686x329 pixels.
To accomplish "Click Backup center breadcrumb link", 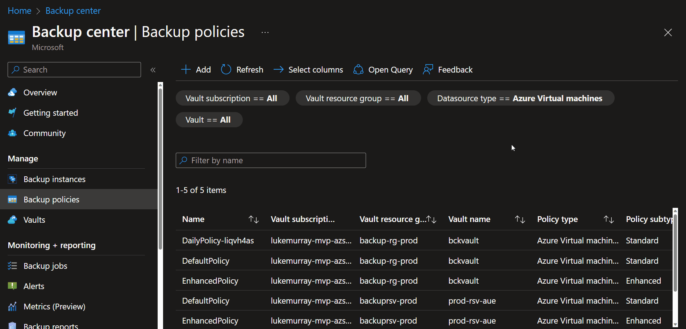I will [x=73, y=11].
